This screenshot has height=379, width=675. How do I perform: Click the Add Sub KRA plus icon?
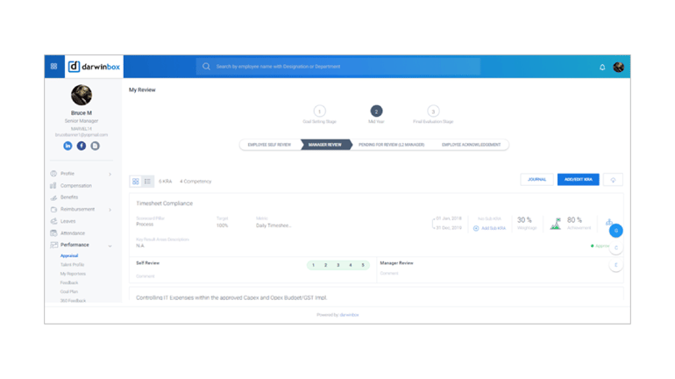(x=476, y=228)
